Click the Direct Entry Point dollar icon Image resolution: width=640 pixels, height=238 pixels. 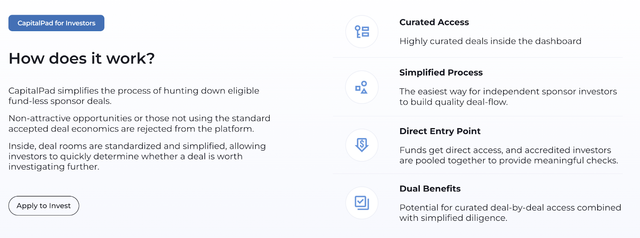point(362,145)
